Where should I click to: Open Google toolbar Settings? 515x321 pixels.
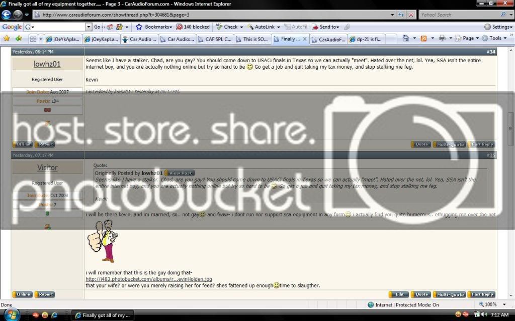pyautogui.click(x=498, y=27)
